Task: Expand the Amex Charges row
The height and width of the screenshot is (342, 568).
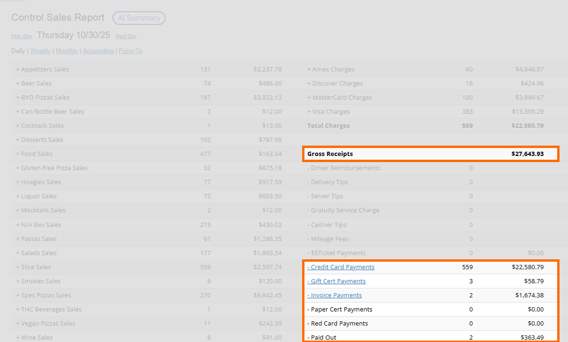Action: pos(331,69)
